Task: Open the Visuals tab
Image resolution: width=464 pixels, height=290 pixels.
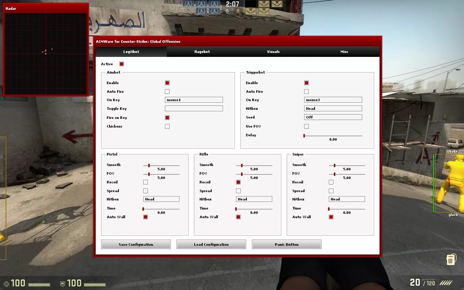Action: (273, 52)
